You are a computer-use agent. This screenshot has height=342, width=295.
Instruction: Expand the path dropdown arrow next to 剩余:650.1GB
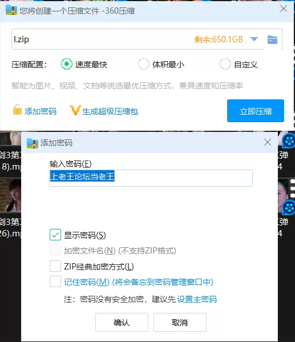[x=254, y=39]
